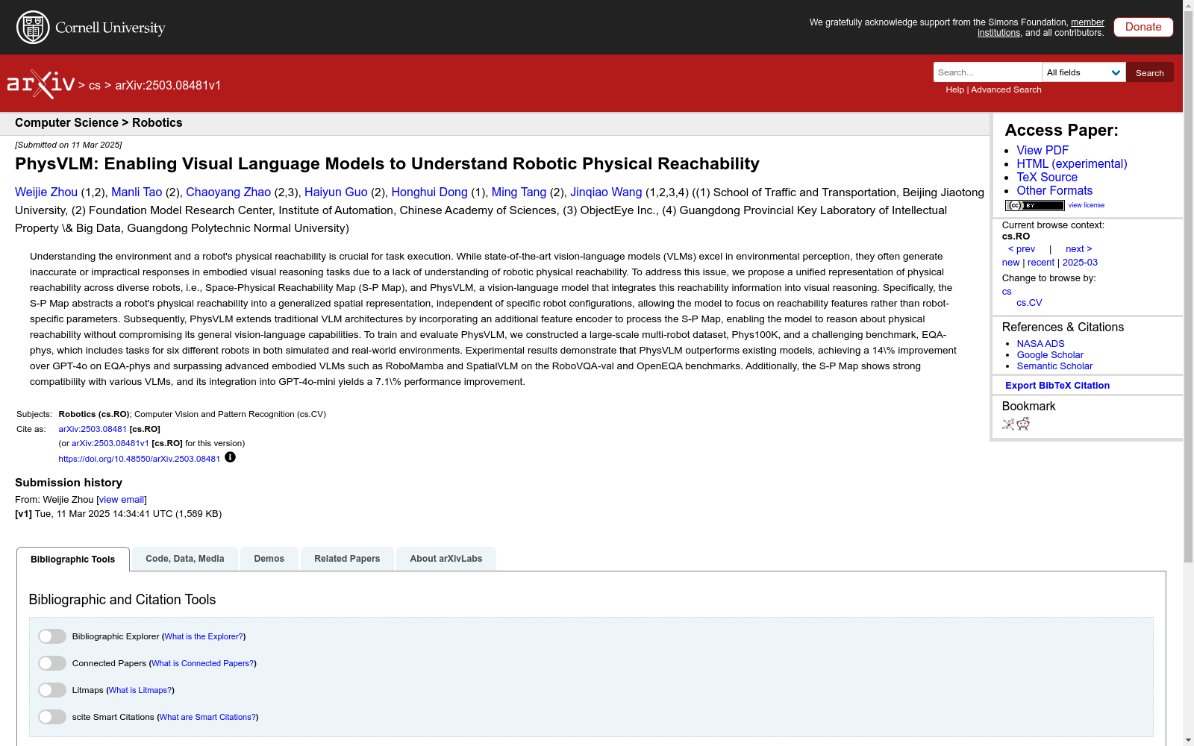This screenshot has height=746, width=1194.
Task: Switch to Bibliographic Tools tab
Action: click(x=73, y=559)
